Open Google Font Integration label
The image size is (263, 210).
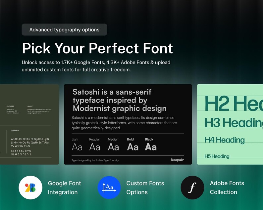click(64, 188)
